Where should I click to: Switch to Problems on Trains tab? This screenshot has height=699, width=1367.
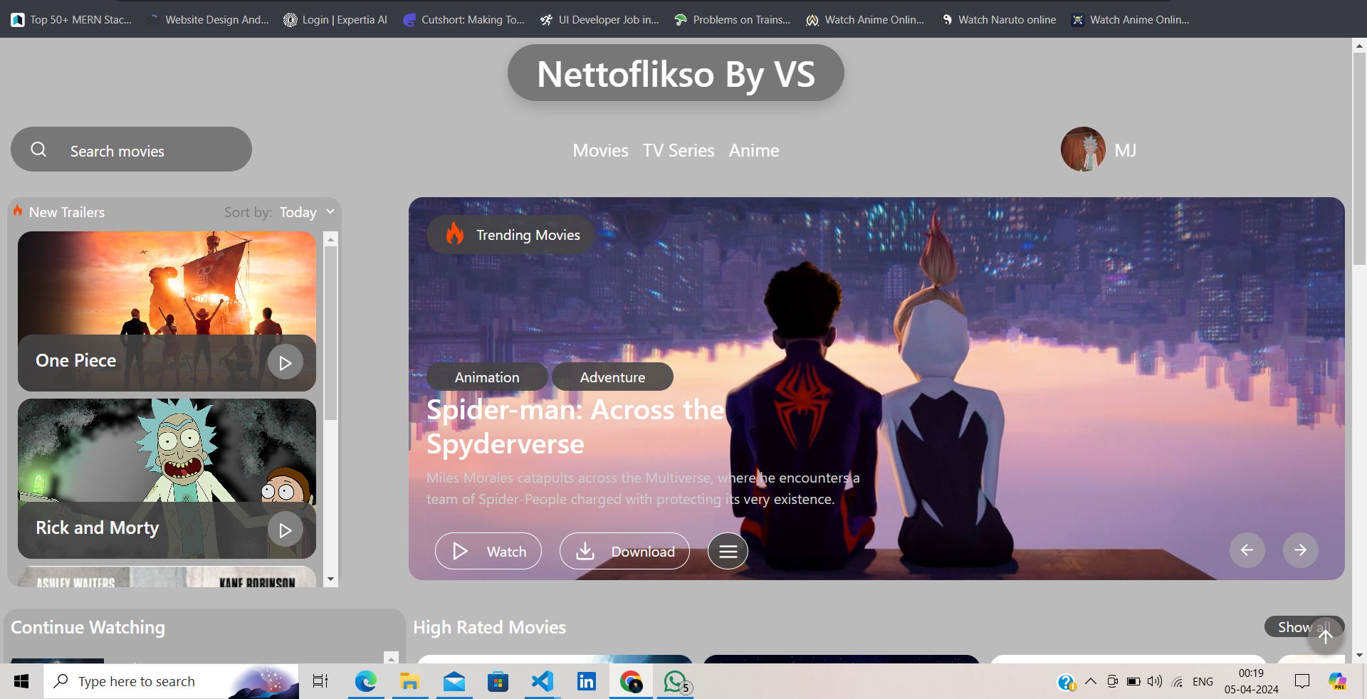pos(733,19)
